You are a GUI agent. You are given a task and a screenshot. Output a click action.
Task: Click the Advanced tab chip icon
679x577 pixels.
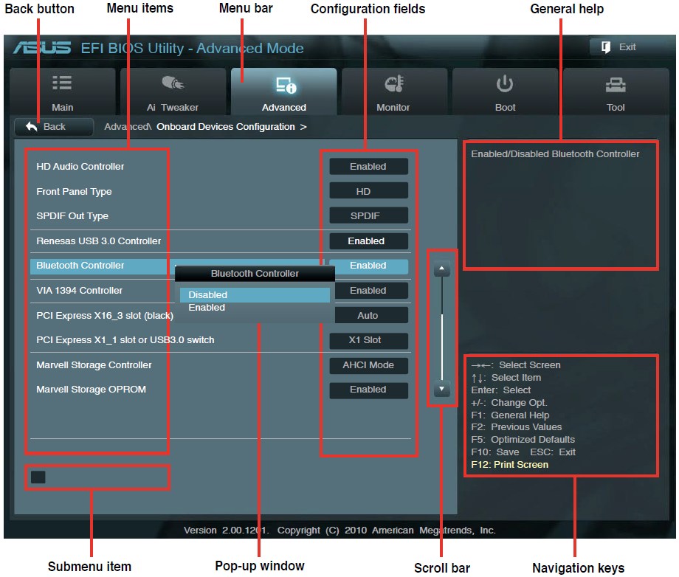click(x=284, y=86)
